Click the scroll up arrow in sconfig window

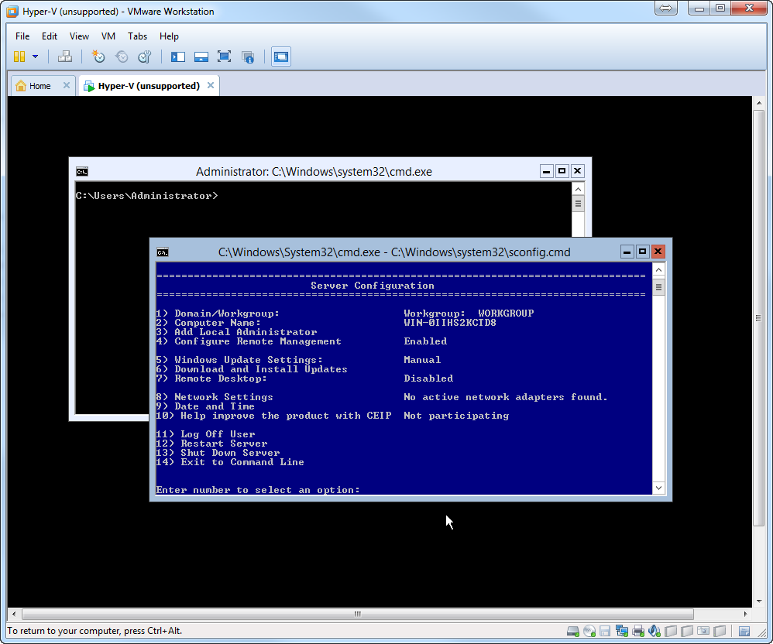click(658, 269)
